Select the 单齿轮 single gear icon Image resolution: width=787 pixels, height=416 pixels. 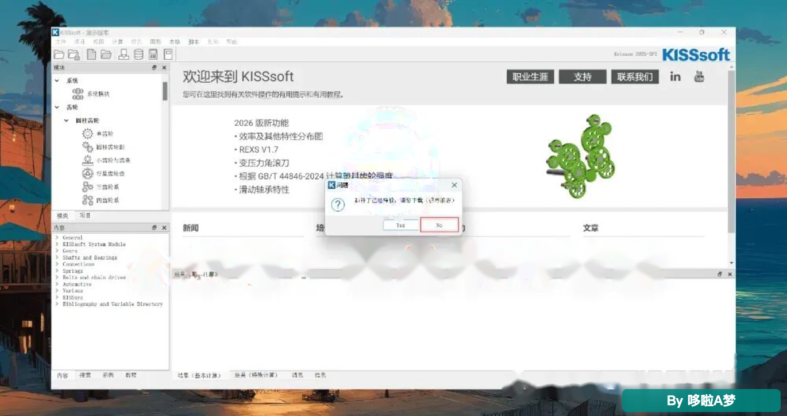pos(87,134)
